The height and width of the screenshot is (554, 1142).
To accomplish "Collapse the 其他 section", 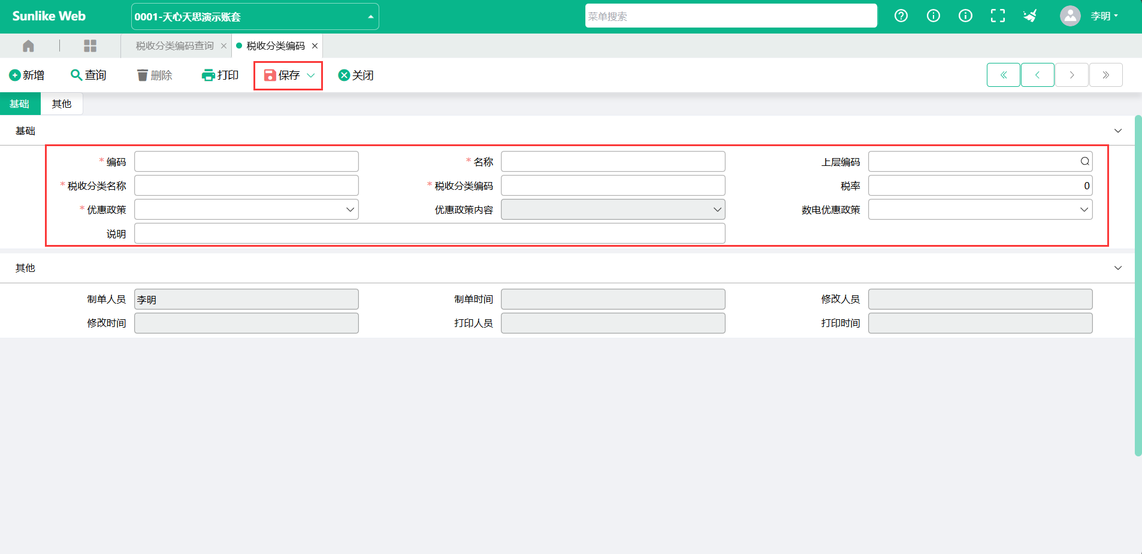I will tap(1118, 268).
